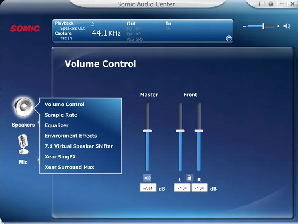Select Volume Control menu entry

coord(64,104)
